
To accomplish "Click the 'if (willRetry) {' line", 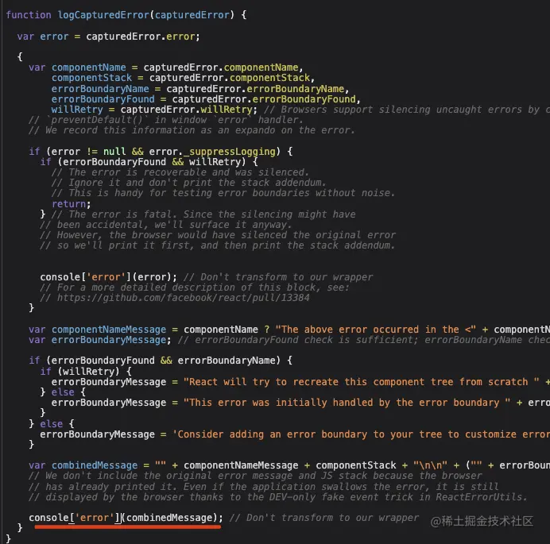I will tap(86, 372).
